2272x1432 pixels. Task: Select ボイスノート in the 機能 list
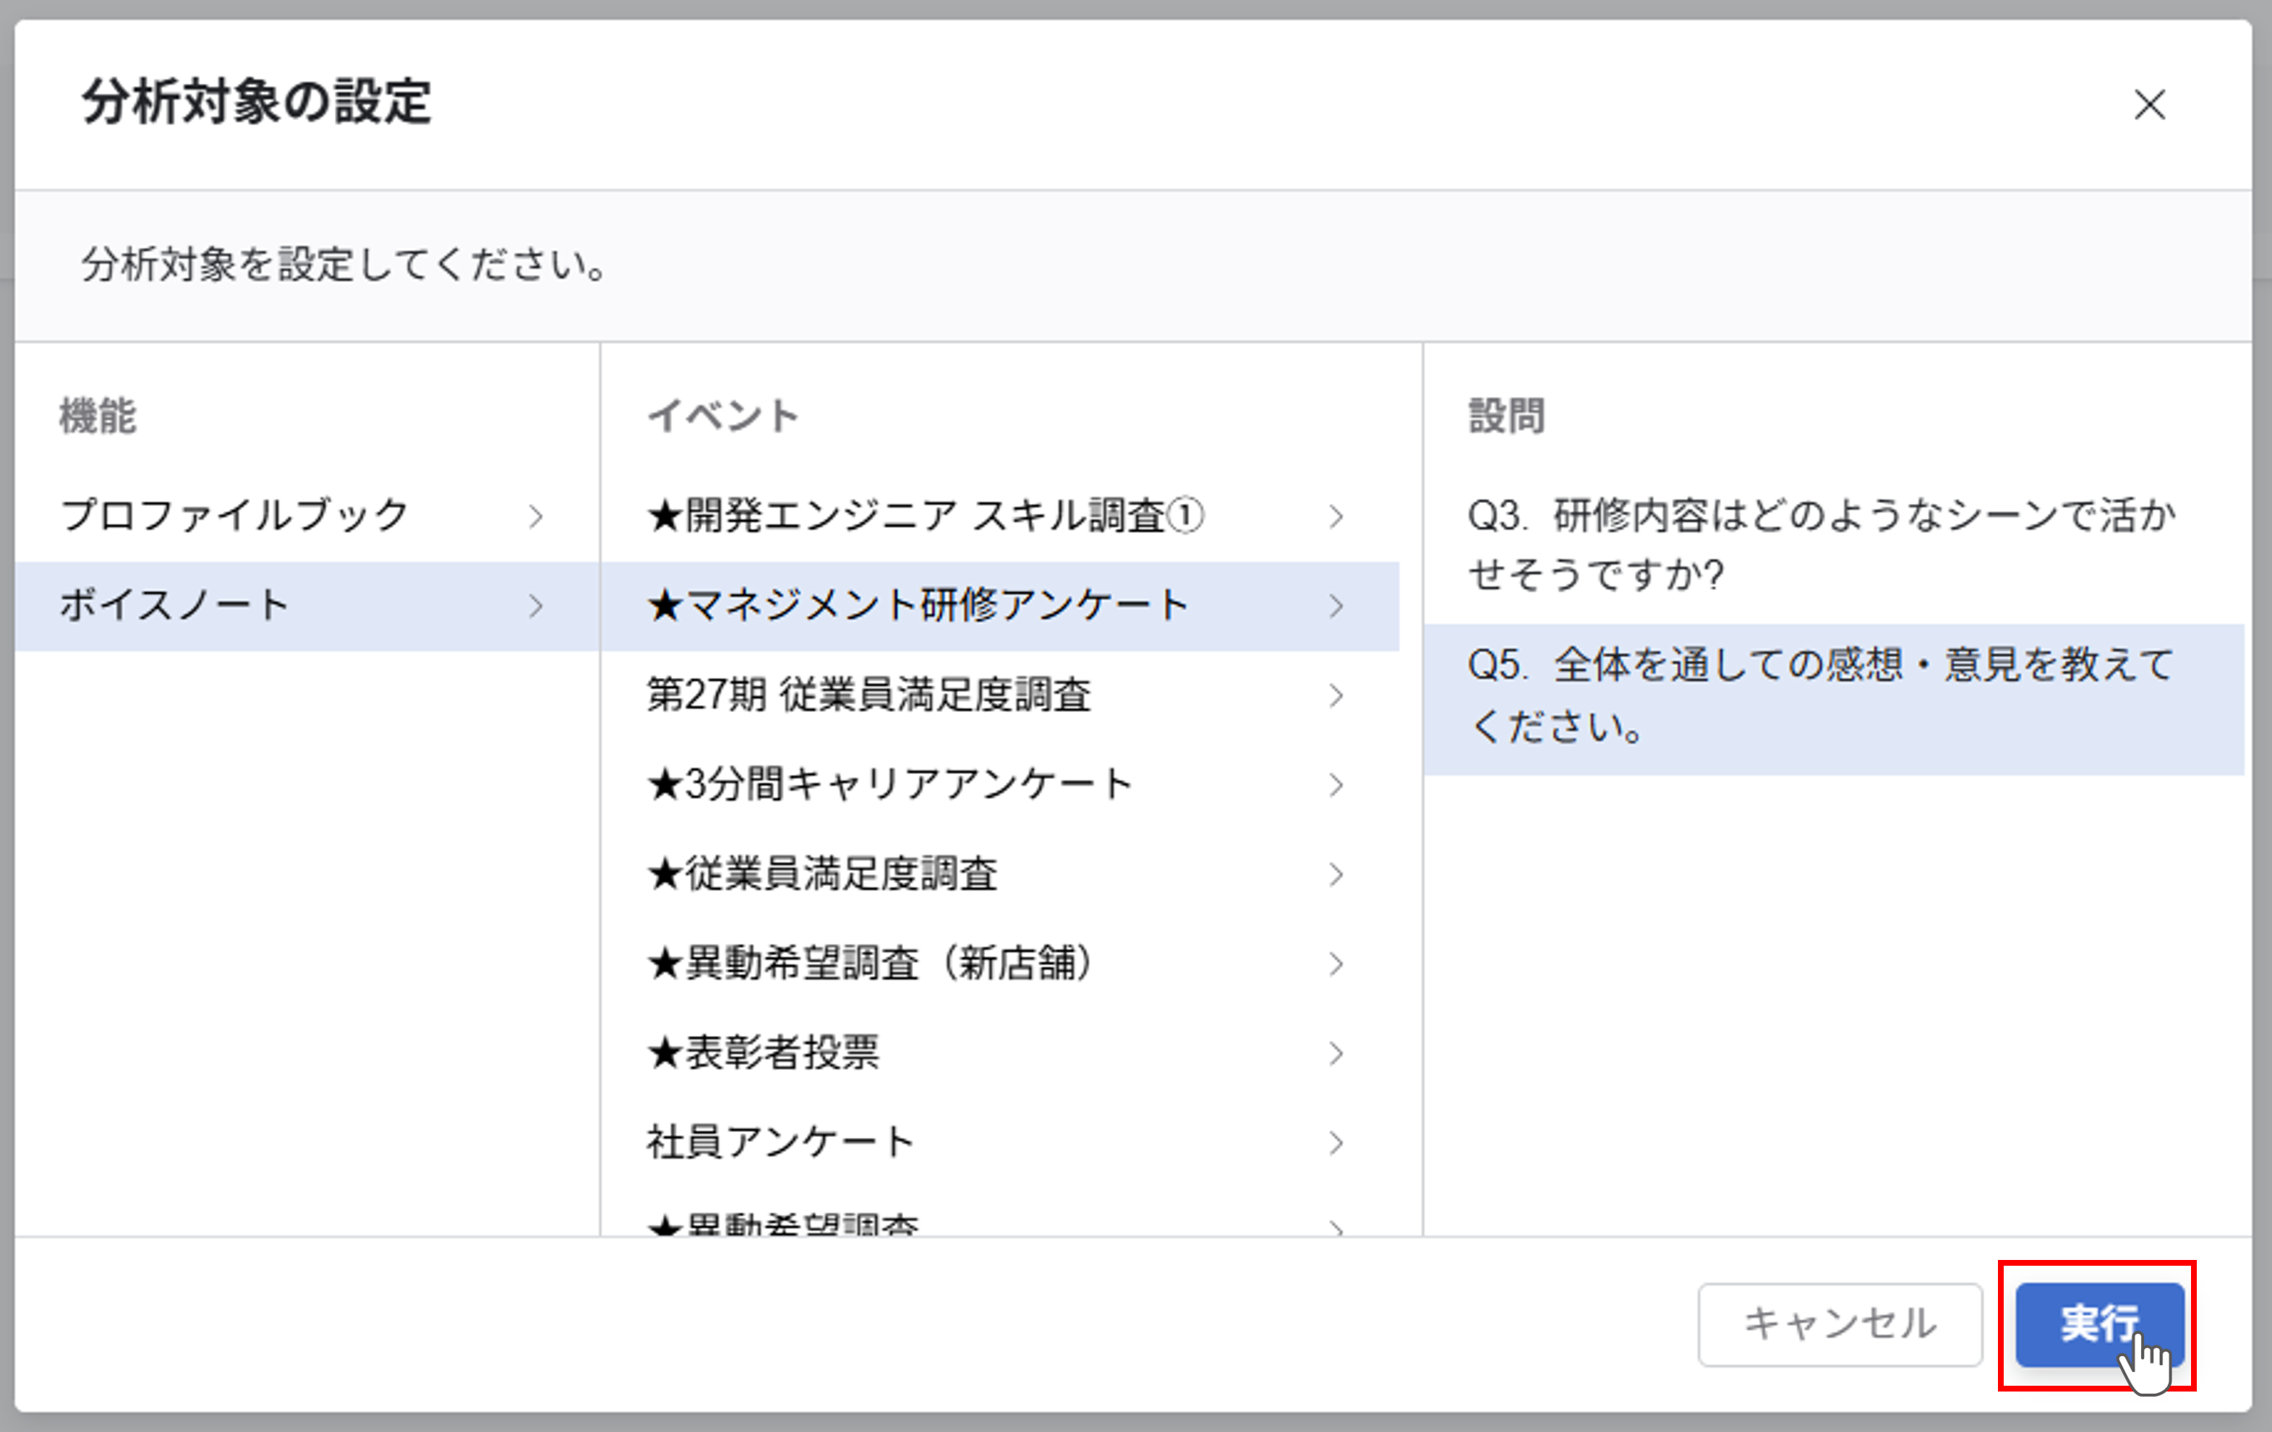tap(174, 606)
